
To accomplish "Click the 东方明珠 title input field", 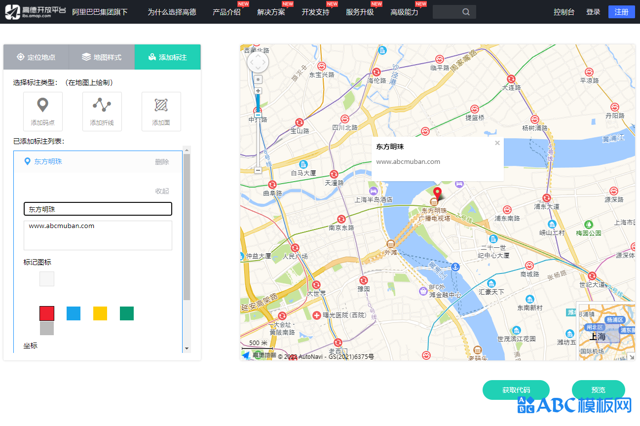I will click(x=98, y=209).
